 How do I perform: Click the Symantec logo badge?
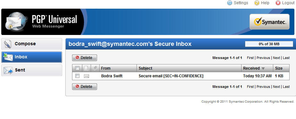[x=269, y=22]
